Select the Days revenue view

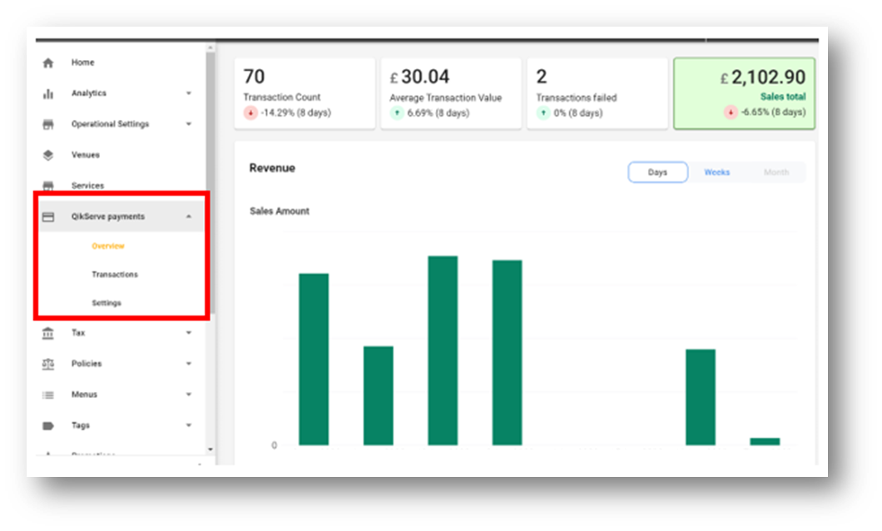pyautogui.click(x=657, y=172)
